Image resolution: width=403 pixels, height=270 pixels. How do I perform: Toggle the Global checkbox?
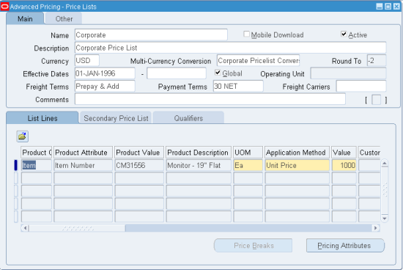tap(218, 73)
